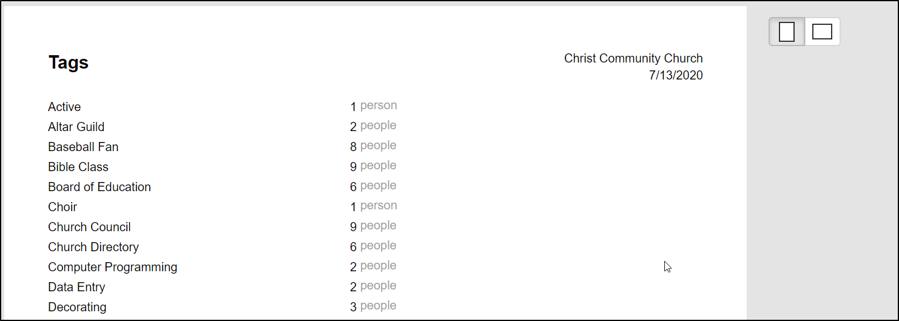
Task: Click Christ Community Church header text
Action: (633, 58)
